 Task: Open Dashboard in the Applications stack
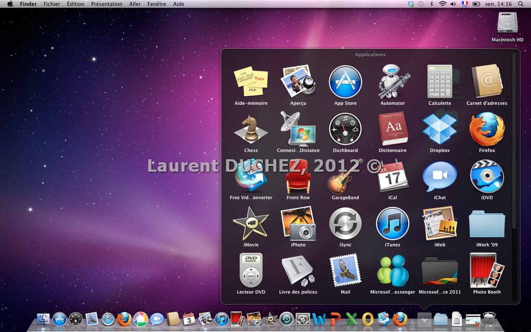pos(345,129)
